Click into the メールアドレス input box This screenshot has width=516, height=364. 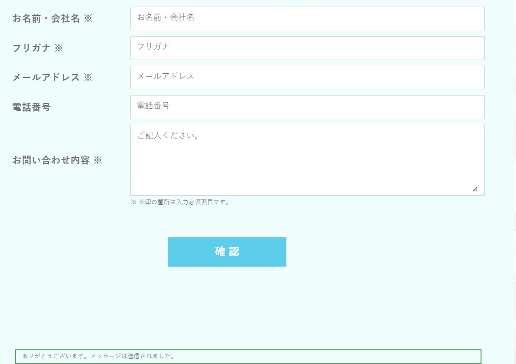tap(307, 78)
